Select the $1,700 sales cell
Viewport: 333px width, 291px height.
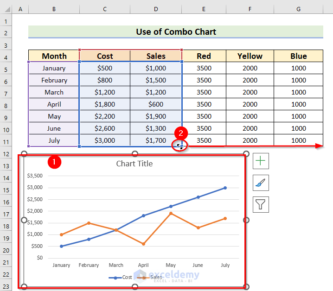pos(156,140)
